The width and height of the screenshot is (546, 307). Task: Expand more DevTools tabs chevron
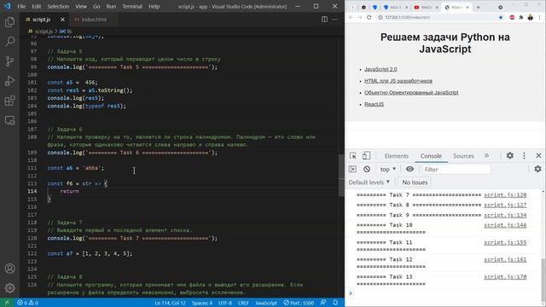click(x=486, y=155)
